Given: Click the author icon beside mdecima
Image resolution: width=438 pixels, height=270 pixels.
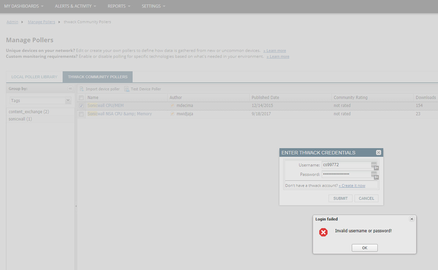Looking at the screenshot, I should click(172, 106).
